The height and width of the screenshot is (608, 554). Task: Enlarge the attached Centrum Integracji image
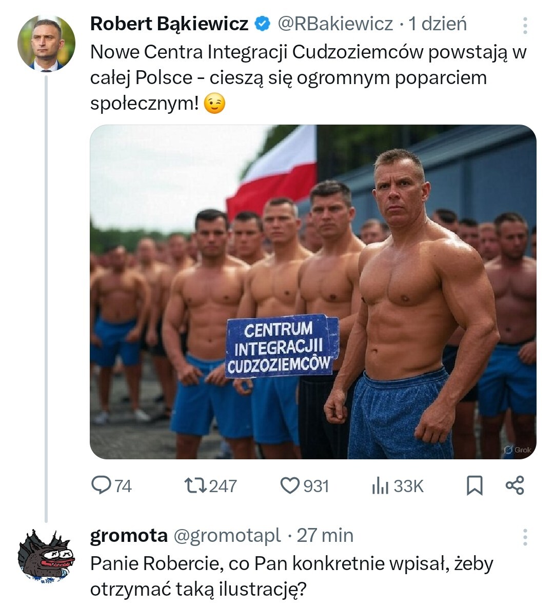tap(313, 292)
